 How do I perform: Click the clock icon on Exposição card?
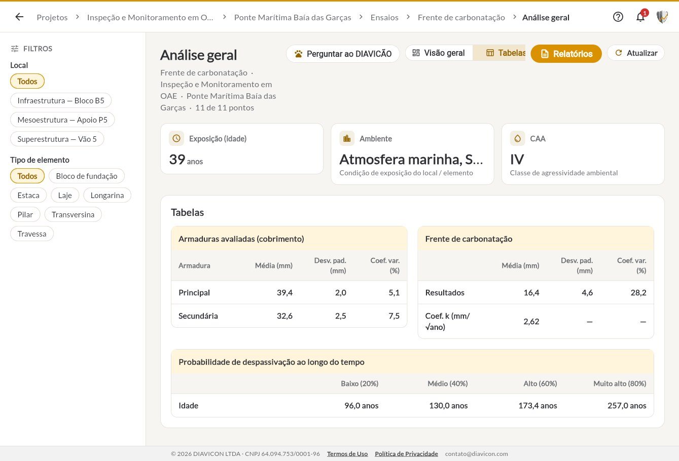tap(176, 138)
